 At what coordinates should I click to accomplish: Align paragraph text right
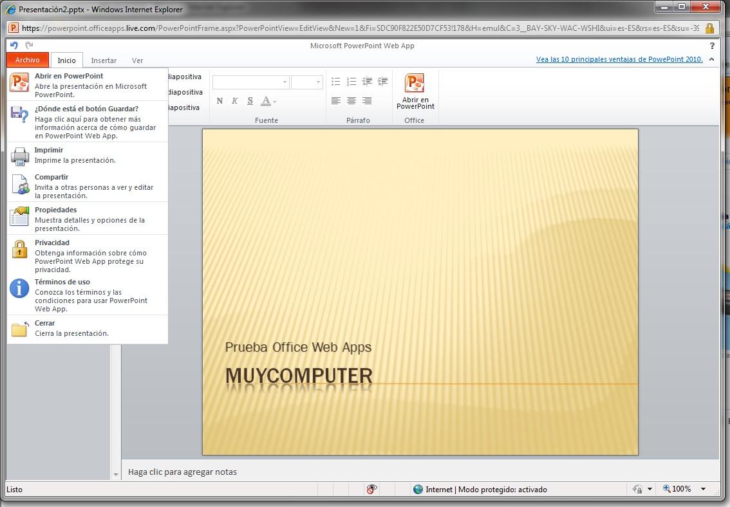tap(367, 101)
